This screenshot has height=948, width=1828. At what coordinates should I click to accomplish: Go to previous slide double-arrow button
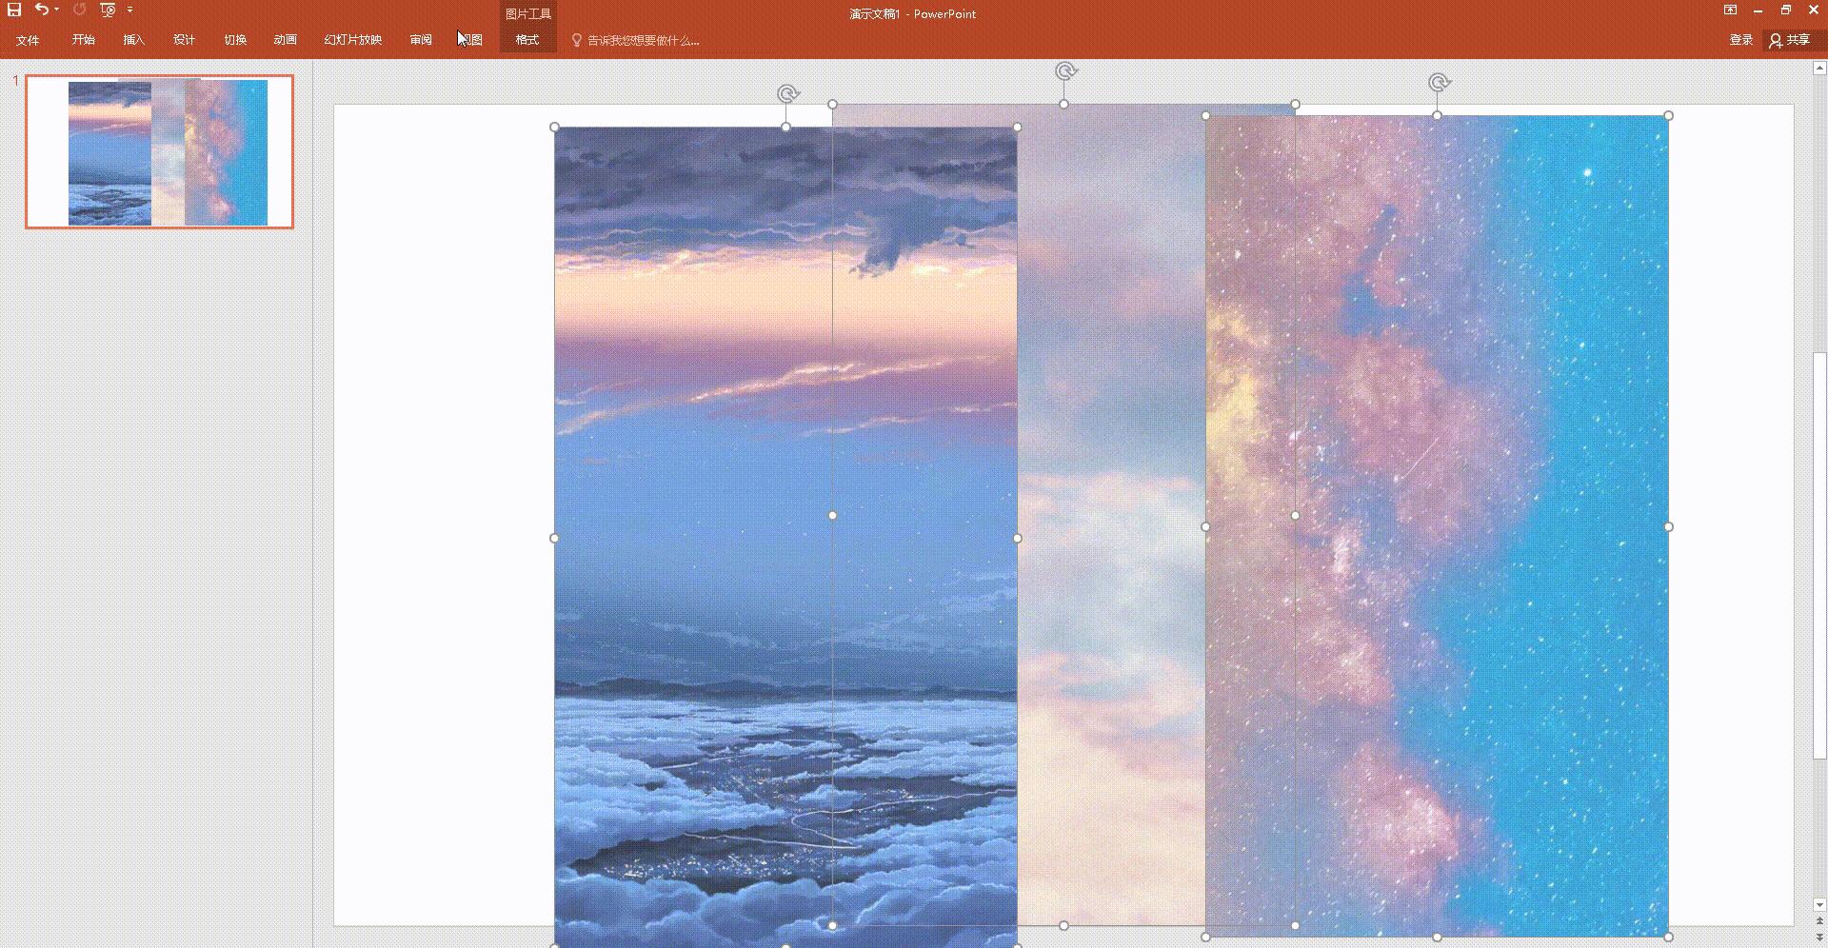tap(1819, 922)
